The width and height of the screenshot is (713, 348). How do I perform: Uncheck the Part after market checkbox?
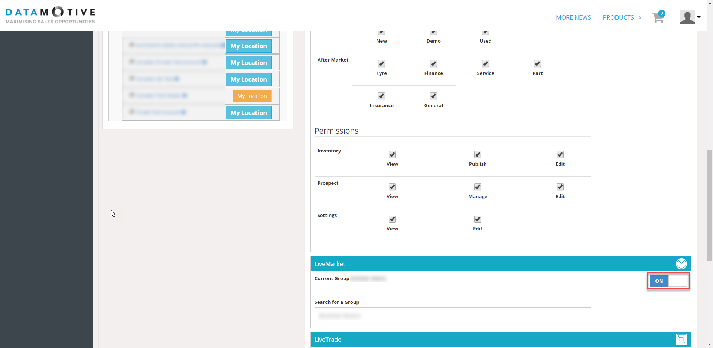coord(537,64)
